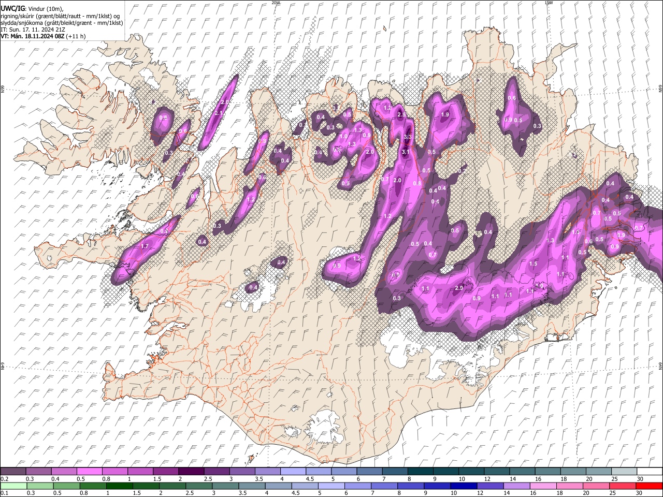Image resolution: width=663 pixels, height=497 pixels.
Task: Click the '1.9' value label on the map
Action: click(x=444, y=114)
